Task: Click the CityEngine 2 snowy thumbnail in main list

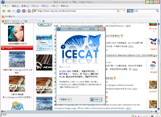Action: pos(44,104)
